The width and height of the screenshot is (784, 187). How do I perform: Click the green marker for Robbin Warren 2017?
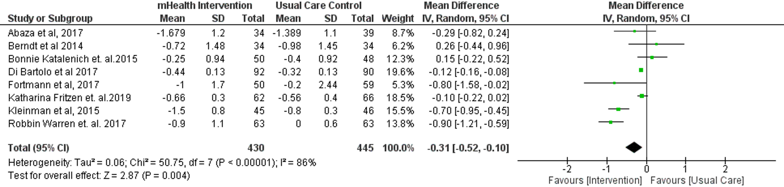pos(611,122)
